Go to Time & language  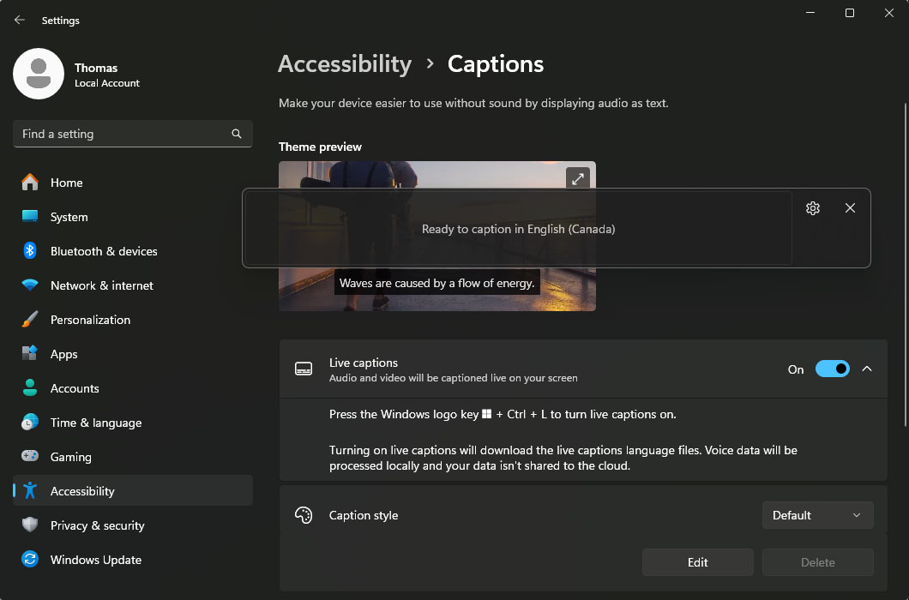(133, 422)
